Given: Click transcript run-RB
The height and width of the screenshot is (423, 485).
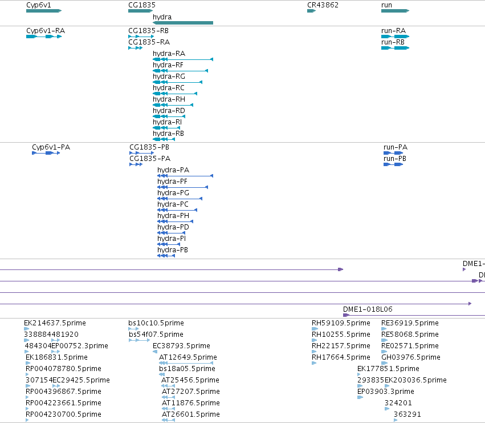Looking at the screenshot, I should coord(393,42).
